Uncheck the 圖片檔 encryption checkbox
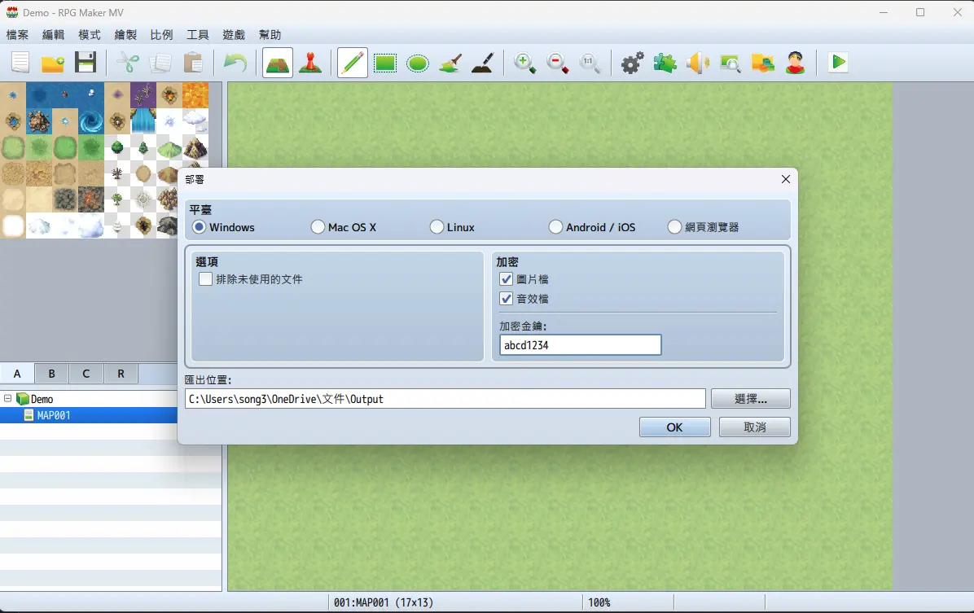The height and width of the screenshot is (613, 974). click(507, 279)
